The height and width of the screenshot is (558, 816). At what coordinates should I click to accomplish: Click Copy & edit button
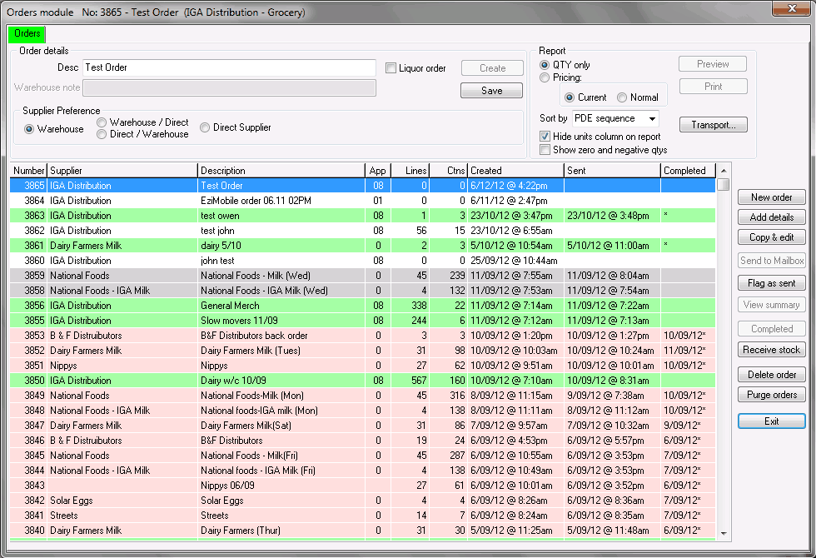(x=771, y=237)
